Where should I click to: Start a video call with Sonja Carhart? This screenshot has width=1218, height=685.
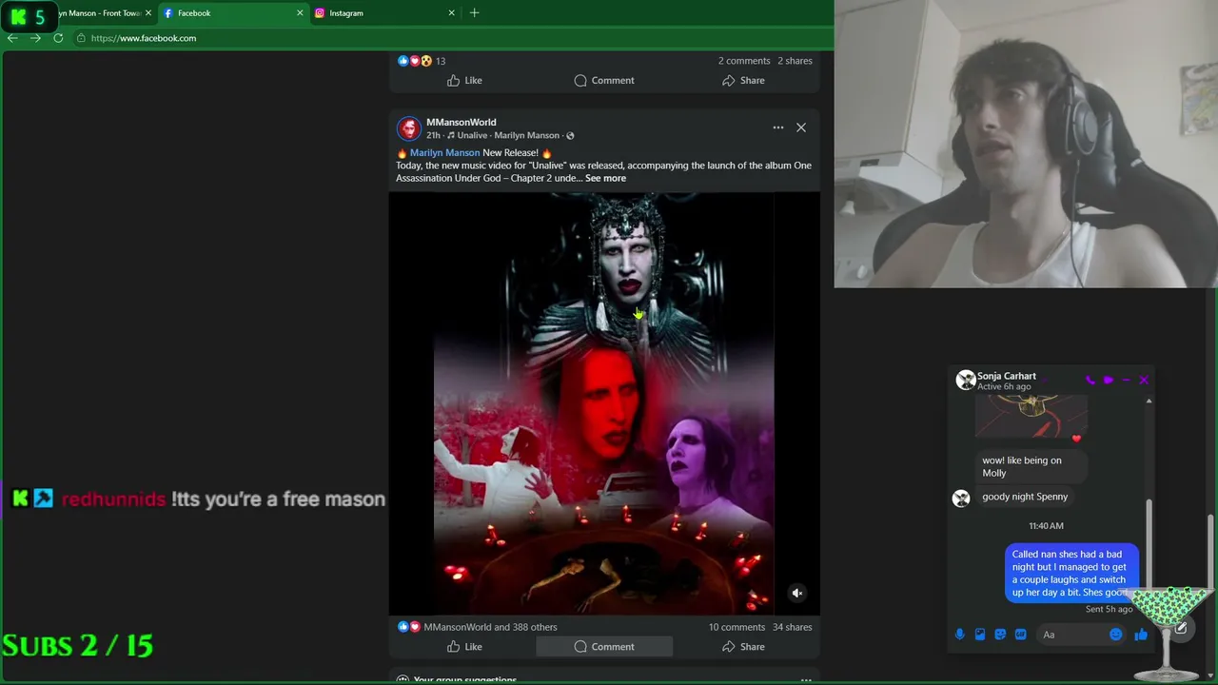[x=1109, y=381]
